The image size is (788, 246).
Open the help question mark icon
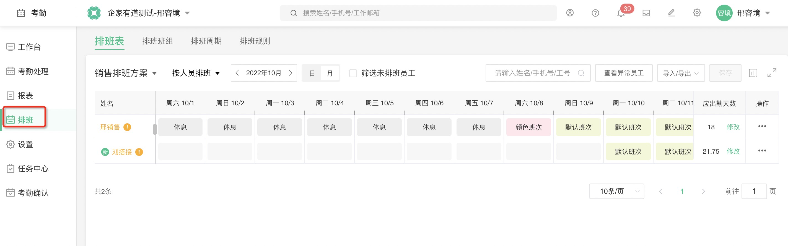(595, 13)
